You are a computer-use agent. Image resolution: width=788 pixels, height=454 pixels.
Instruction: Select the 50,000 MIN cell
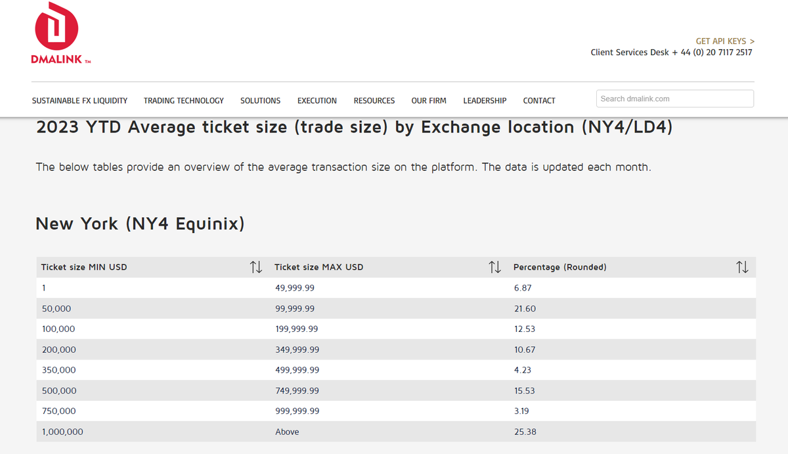tap(152, 308)
